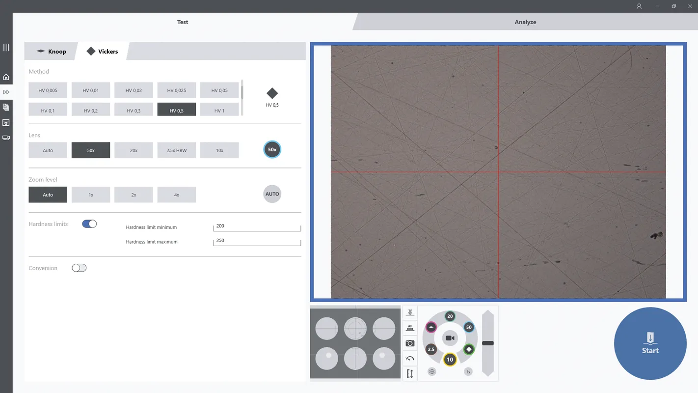Click the gauge speedometer icon
The height and width of the screenshot is (393, 698).
(x=410, y=359)
